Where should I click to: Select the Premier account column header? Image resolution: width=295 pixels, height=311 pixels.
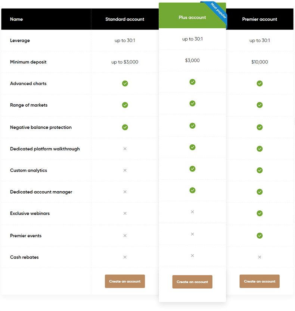tap(260, 19)
